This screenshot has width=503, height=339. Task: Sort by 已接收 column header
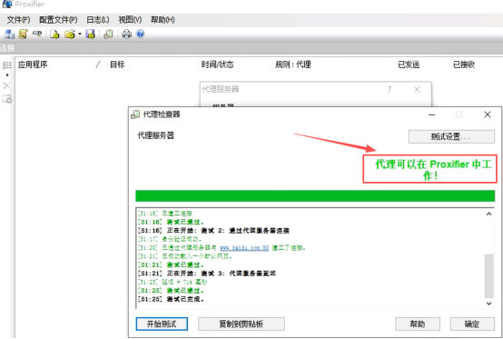(464, 65)
